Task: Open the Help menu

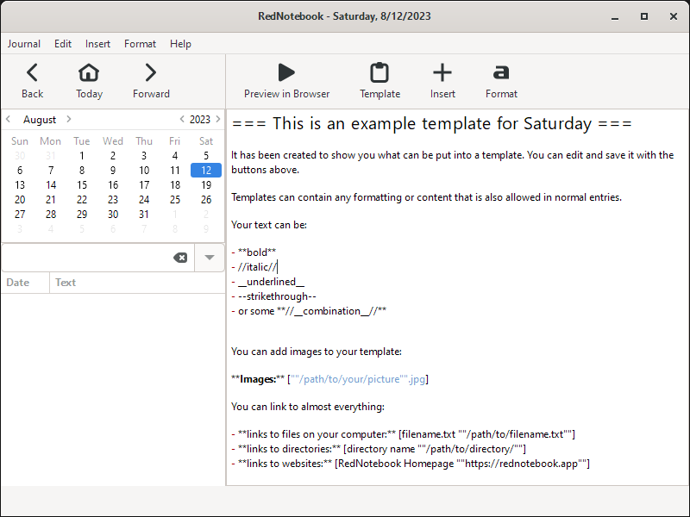Action: tap(180, 44)
